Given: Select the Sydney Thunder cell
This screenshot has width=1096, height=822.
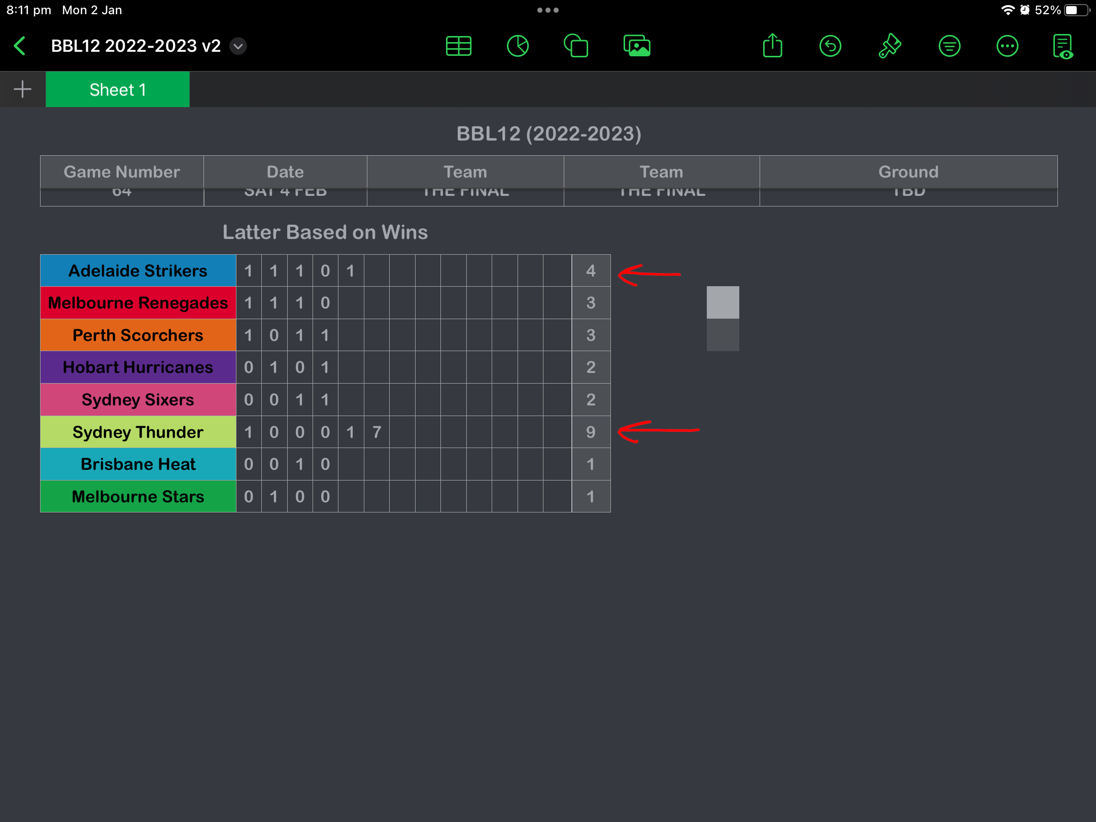Looking at the screenshot, I should 138,432.
